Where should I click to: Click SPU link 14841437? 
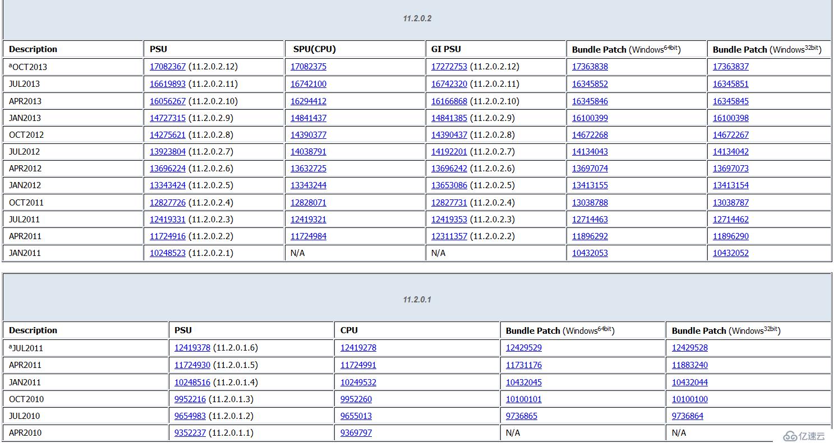pyautogui.click(x=308, y=118)
